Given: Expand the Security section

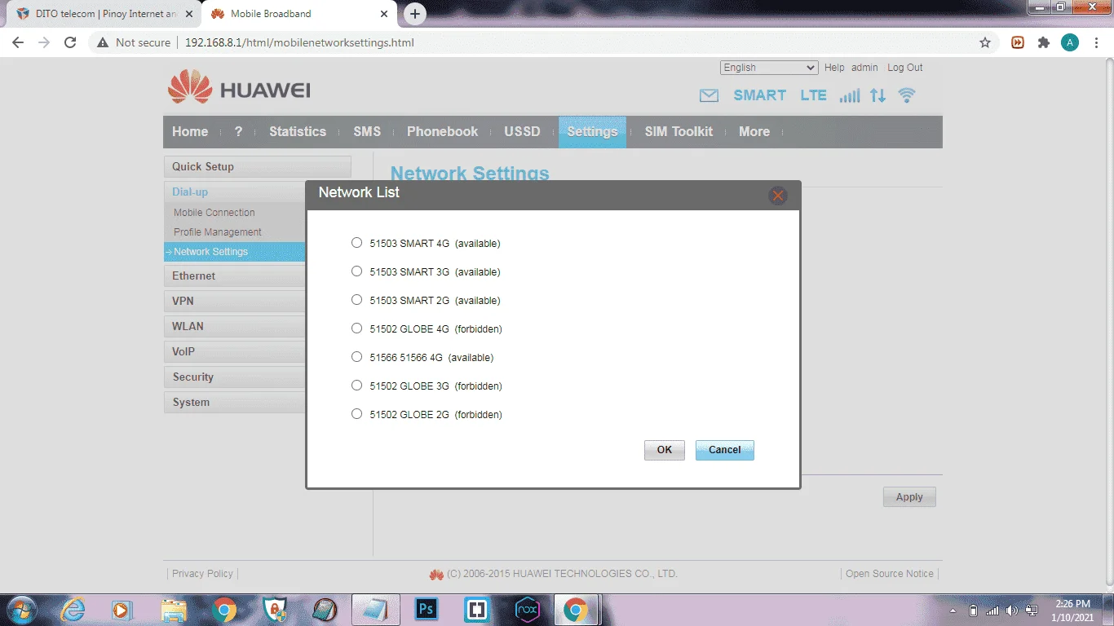Looking at the screenshot, I should click(235, 377).
